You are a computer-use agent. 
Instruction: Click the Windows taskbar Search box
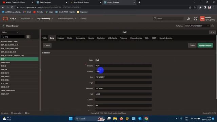[90, 119]
